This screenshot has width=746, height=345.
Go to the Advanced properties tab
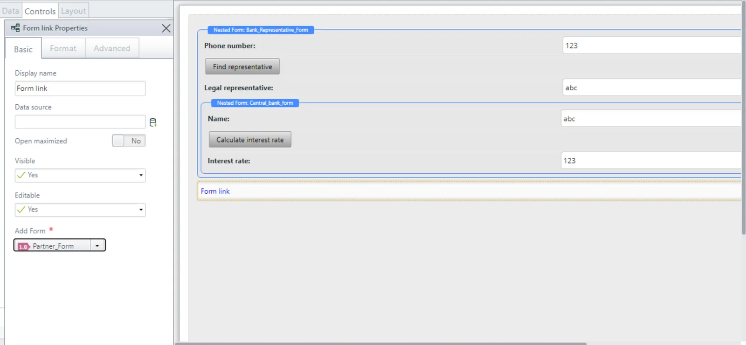(x=112, y=48)
